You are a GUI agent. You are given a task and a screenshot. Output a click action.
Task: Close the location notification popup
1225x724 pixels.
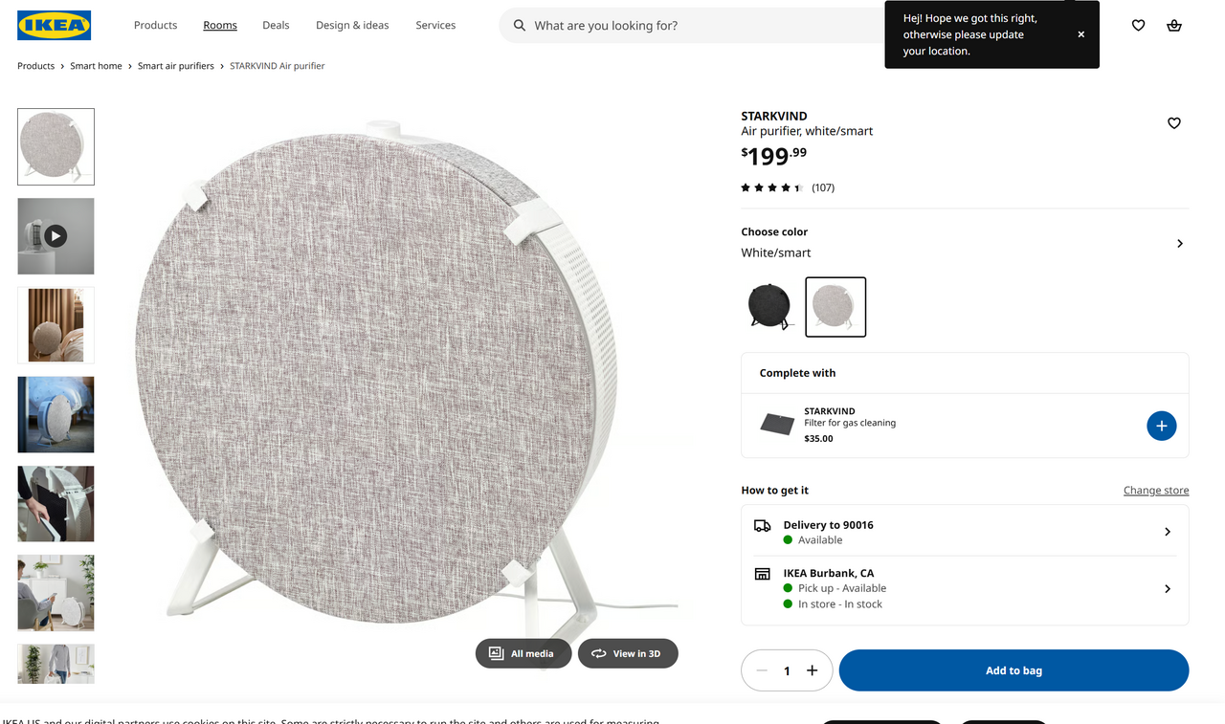(1080, 34)
